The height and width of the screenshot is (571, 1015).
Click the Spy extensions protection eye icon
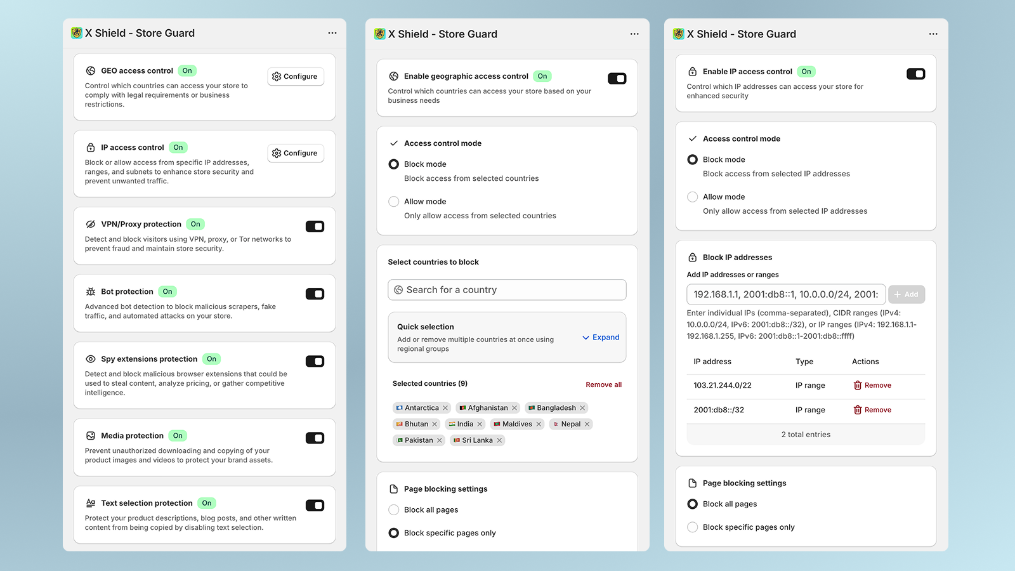[x=91, y=359]
